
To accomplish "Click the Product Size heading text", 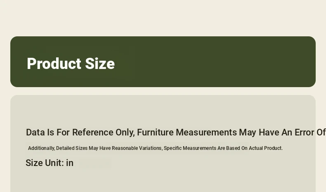I will (71, 64).
